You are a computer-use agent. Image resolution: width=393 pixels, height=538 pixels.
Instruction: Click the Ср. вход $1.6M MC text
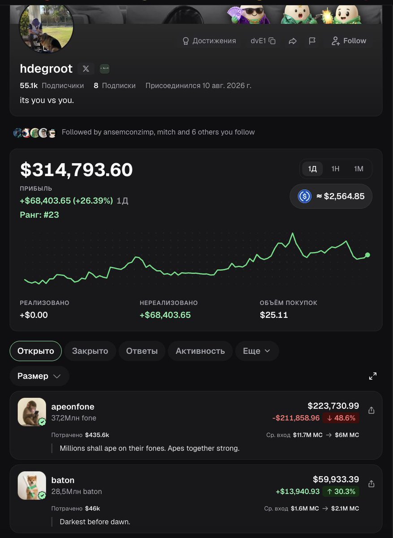[292, 508]
